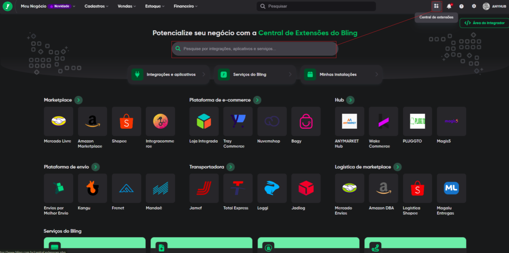Image resolution: width=509 pixels, height=253 pixels.
Task: Click the Magalu Entregas logistics icon
Action: pyautogui.click(x=451, y=188)
